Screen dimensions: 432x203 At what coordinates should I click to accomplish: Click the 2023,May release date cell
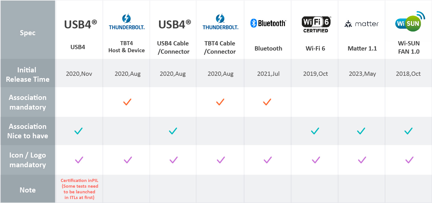(x=362, y=74)
